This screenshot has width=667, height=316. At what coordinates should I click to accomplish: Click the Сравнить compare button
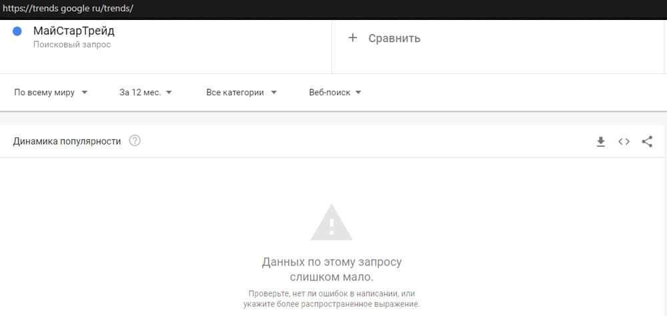coord(385,38)
